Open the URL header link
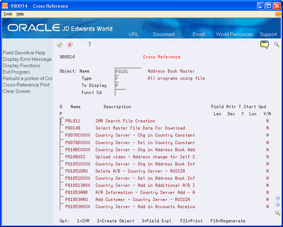This screenshot has height=227, width=283. [x=134, y=34]
